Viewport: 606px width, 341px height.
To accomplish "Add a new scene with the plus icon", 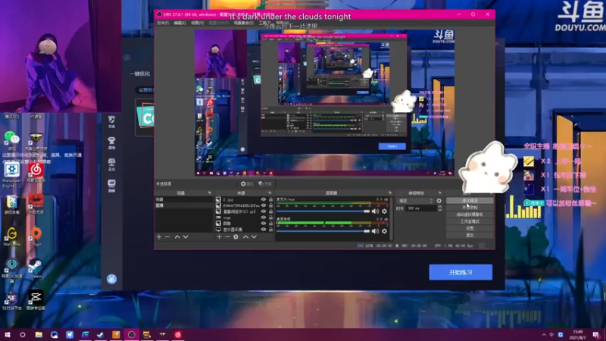I will pyautogui.click(x=159, y=236).
